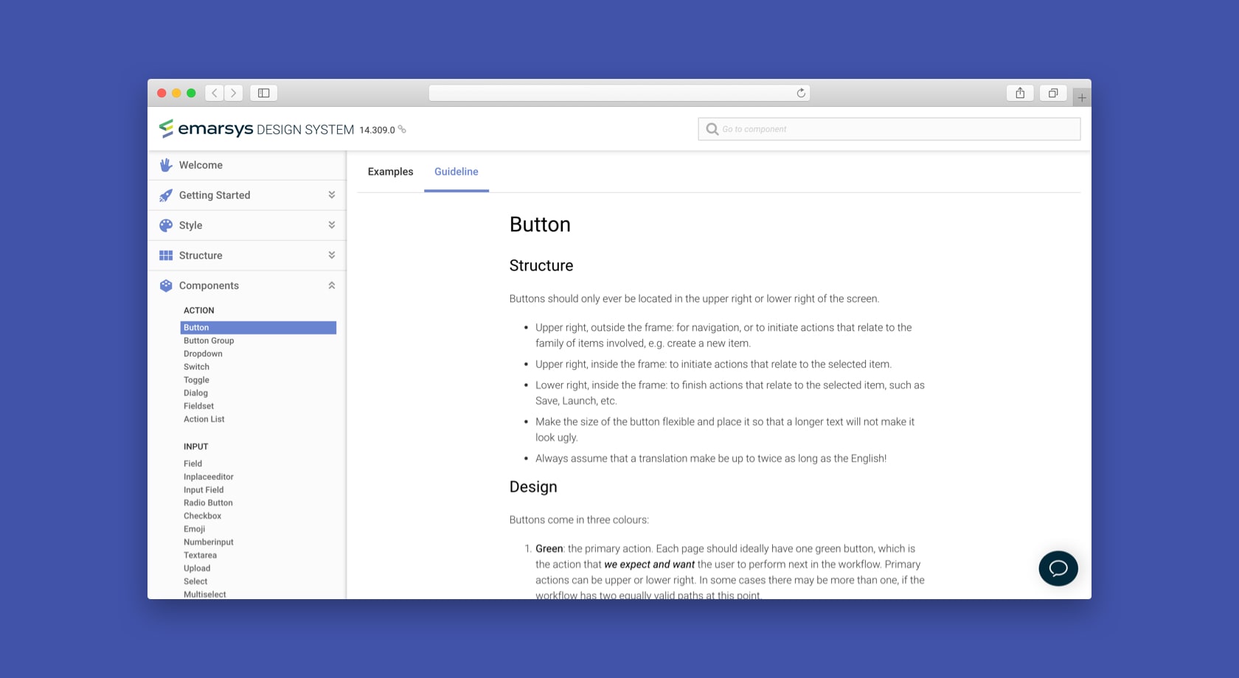The image size is (1239, 678).
Task: Expand the Getting Started section
Action: (x=331, y=195)
